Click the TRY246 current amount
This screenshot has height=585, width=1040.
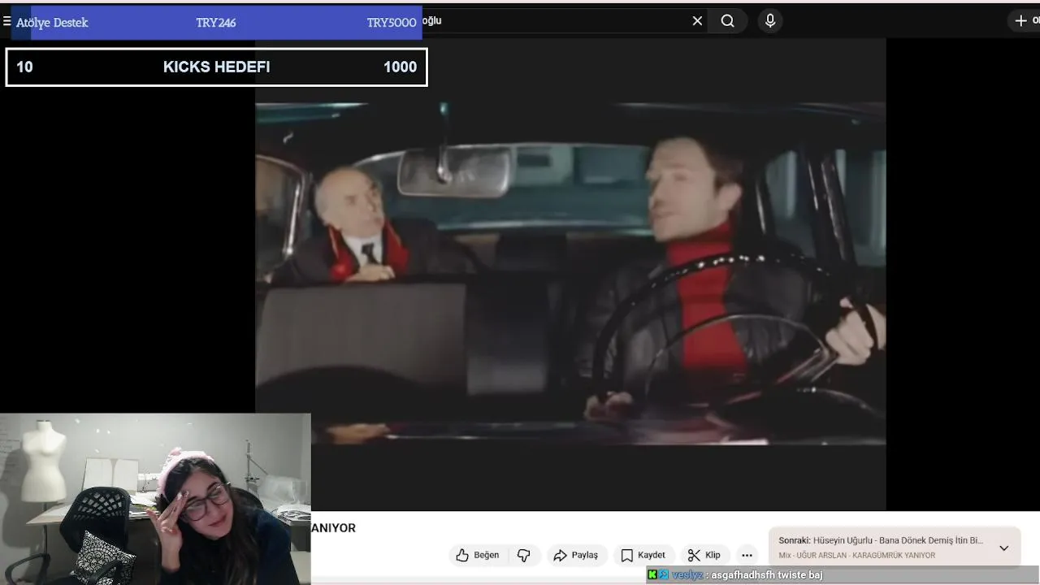click(x=216, y=23)
